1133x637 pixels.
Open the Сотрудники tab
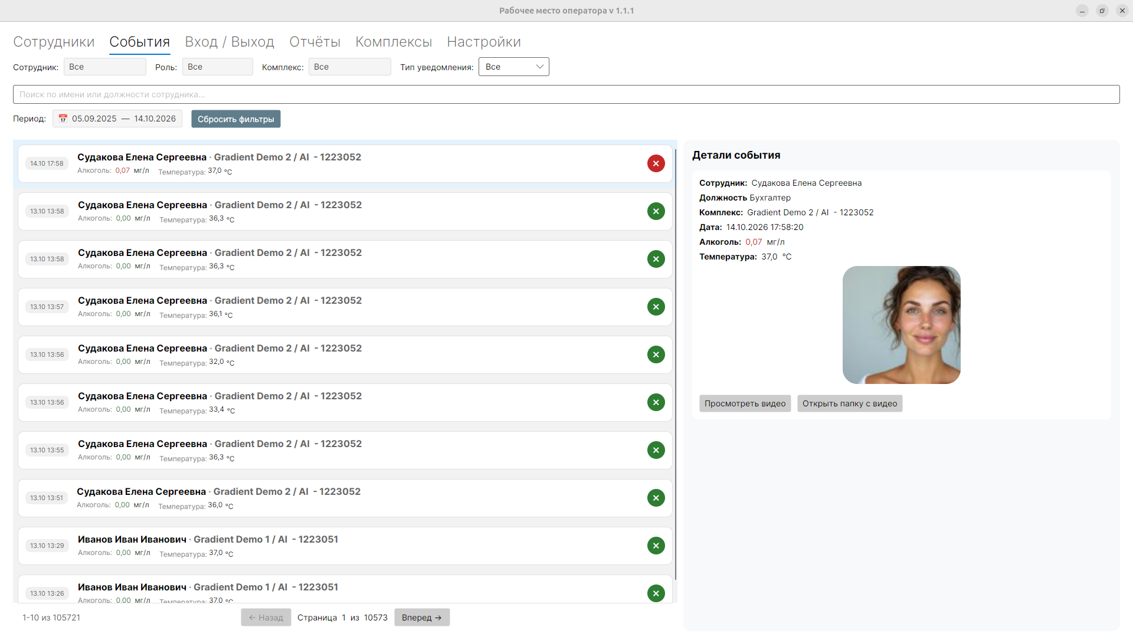54,42
